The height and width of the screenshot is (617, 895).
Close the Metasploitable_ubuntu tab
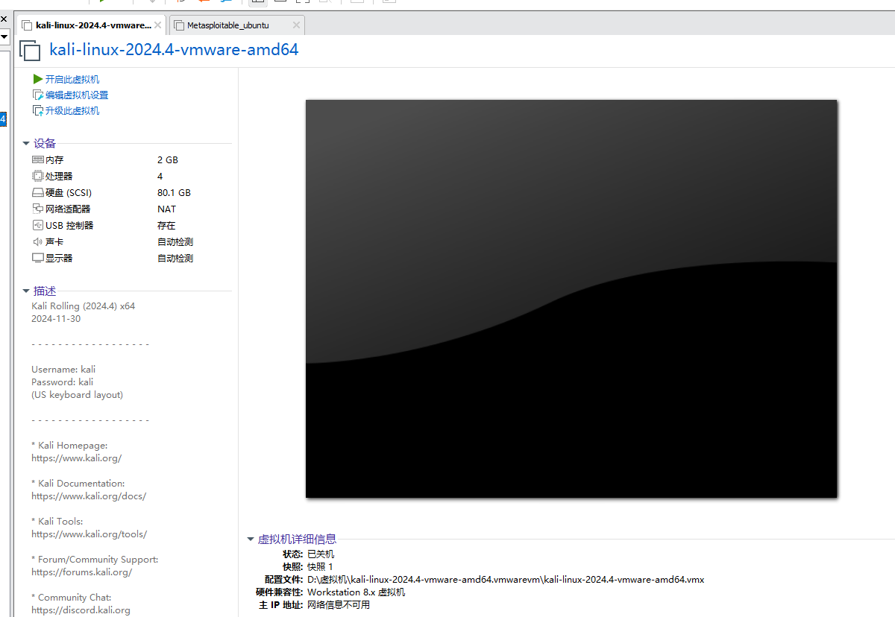296,25
